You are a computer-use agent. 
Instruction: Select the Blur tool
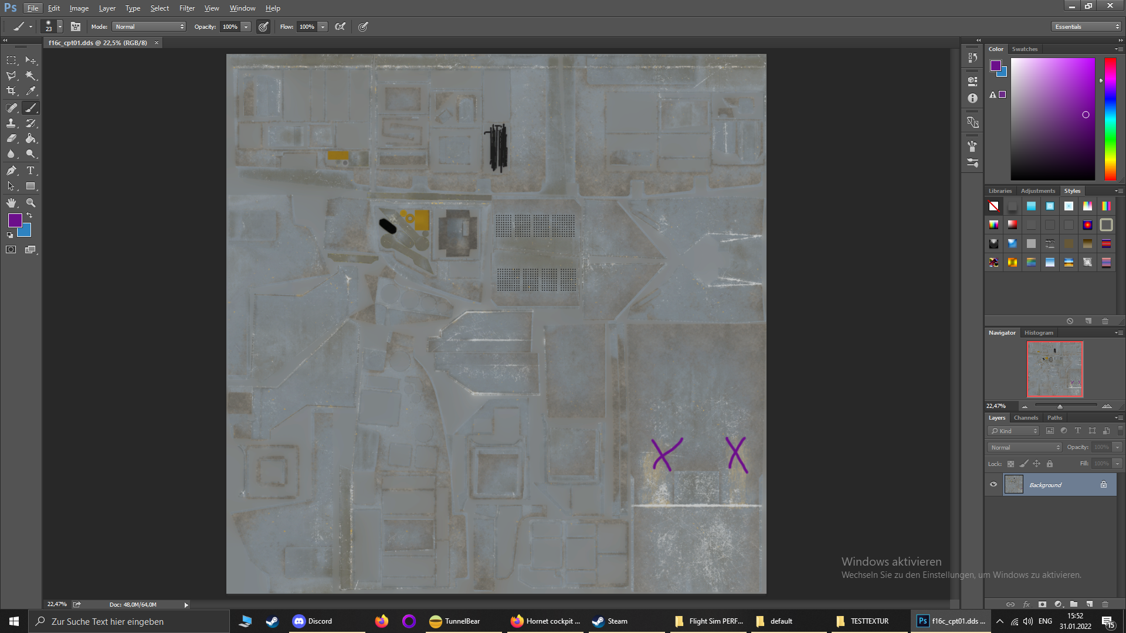pyautogui.click(x=11, y=154)
